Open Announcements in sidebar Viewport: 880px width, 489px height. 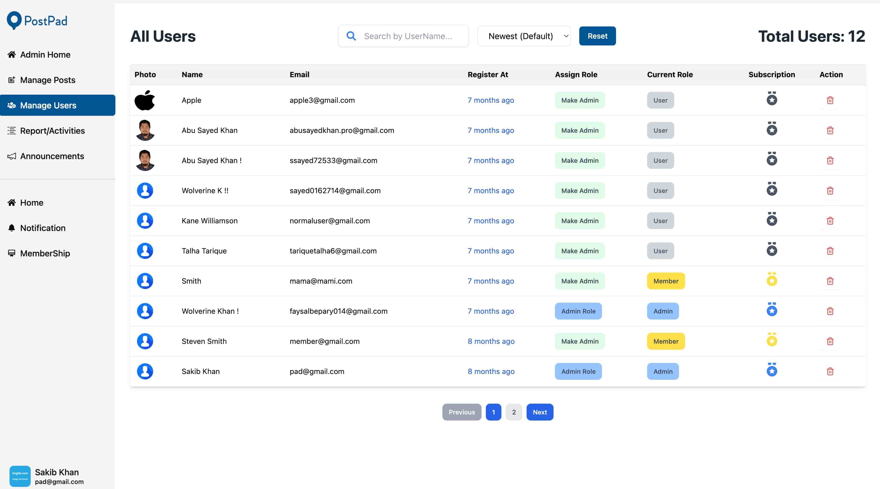57,156
